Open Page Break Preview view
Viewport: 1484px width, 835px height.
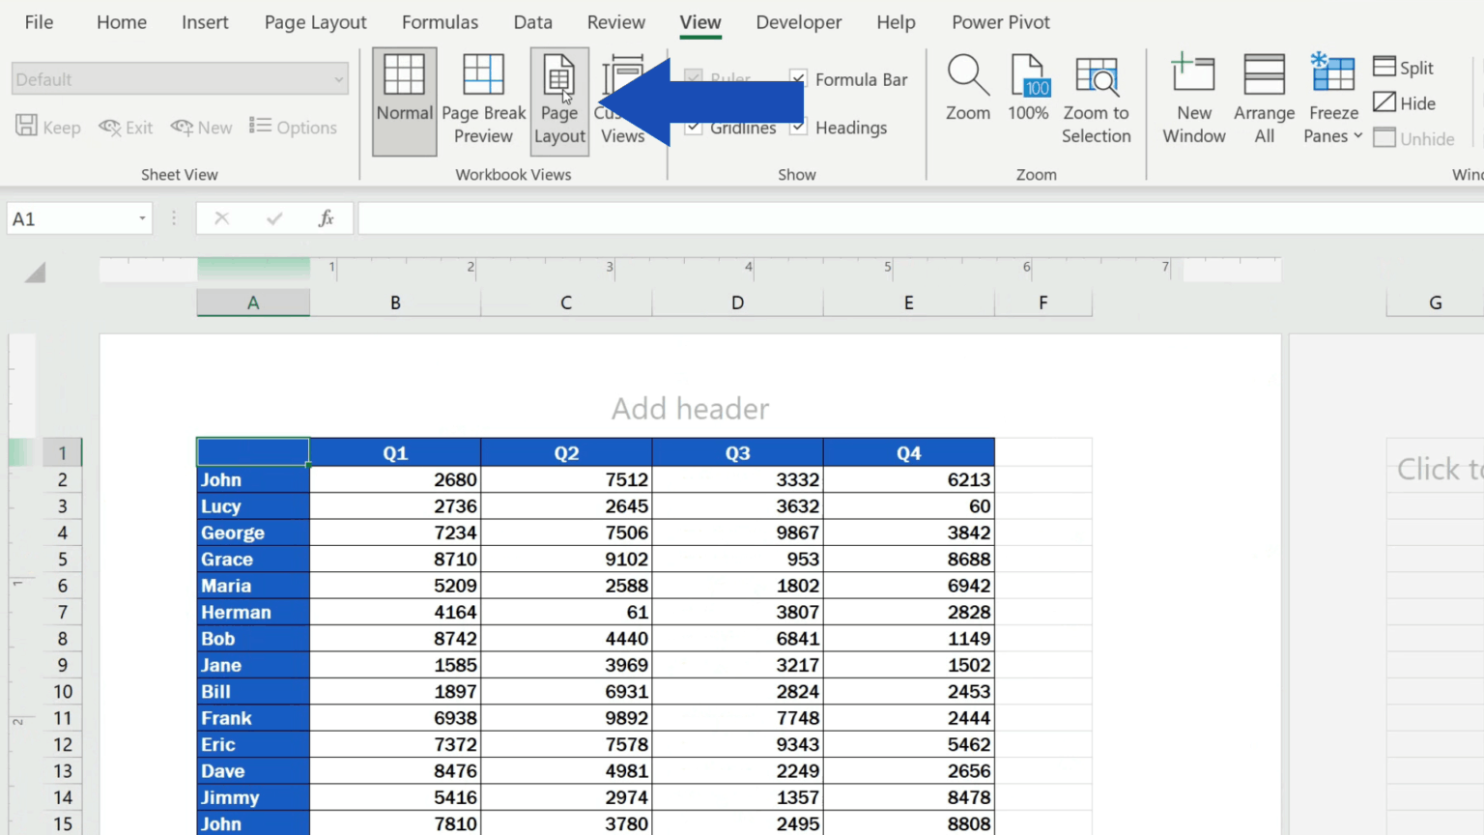[x=483, y=100]
